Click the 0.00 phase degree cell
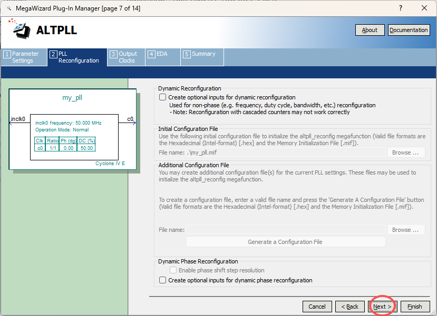This screenshot has height=316, width=437. click(x=69, y=148)
